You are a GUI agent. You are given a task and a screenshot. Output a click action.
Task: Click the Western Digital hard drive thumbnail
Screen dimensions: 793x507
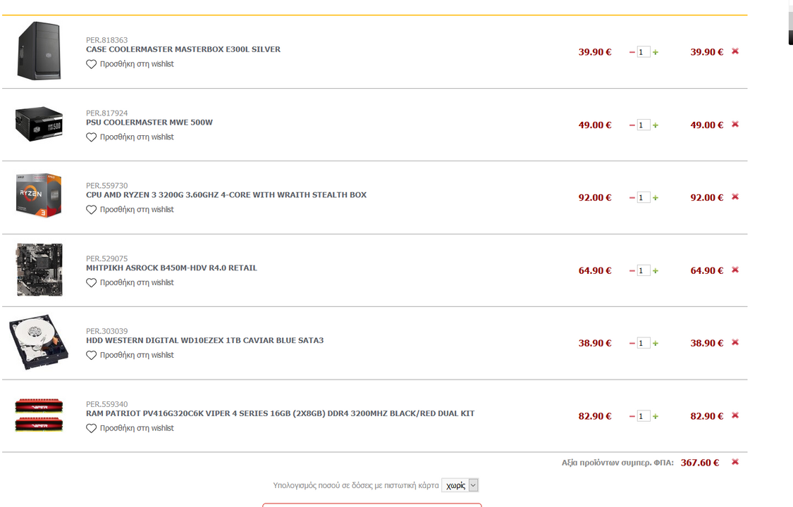click(x=39, y=342)
